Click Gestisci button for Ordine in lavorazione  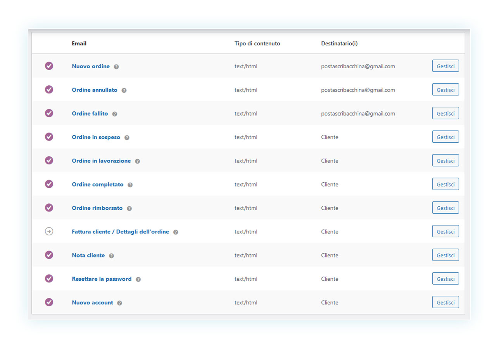(x=445, y=161)
